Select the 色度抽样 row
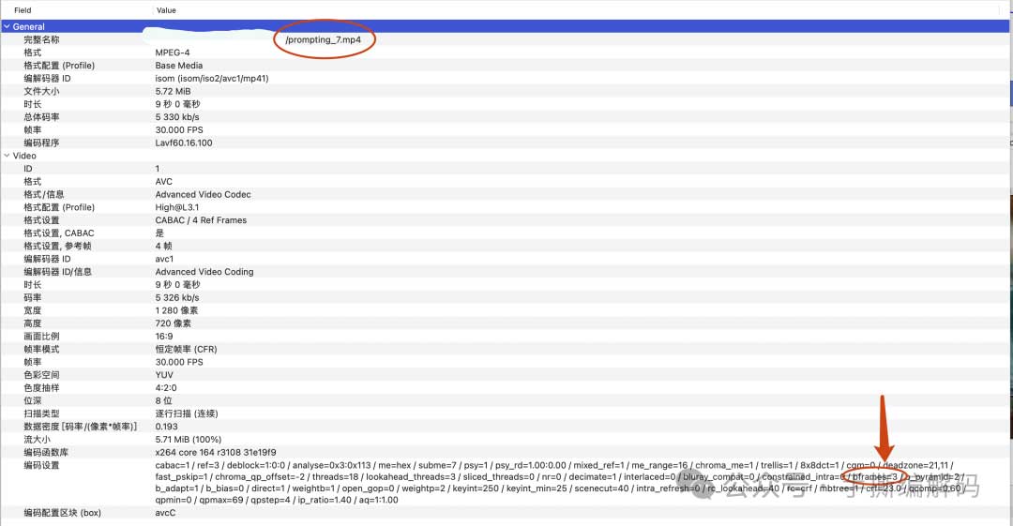This screenshot has width=1013, height=526. (x=41, y=387)
